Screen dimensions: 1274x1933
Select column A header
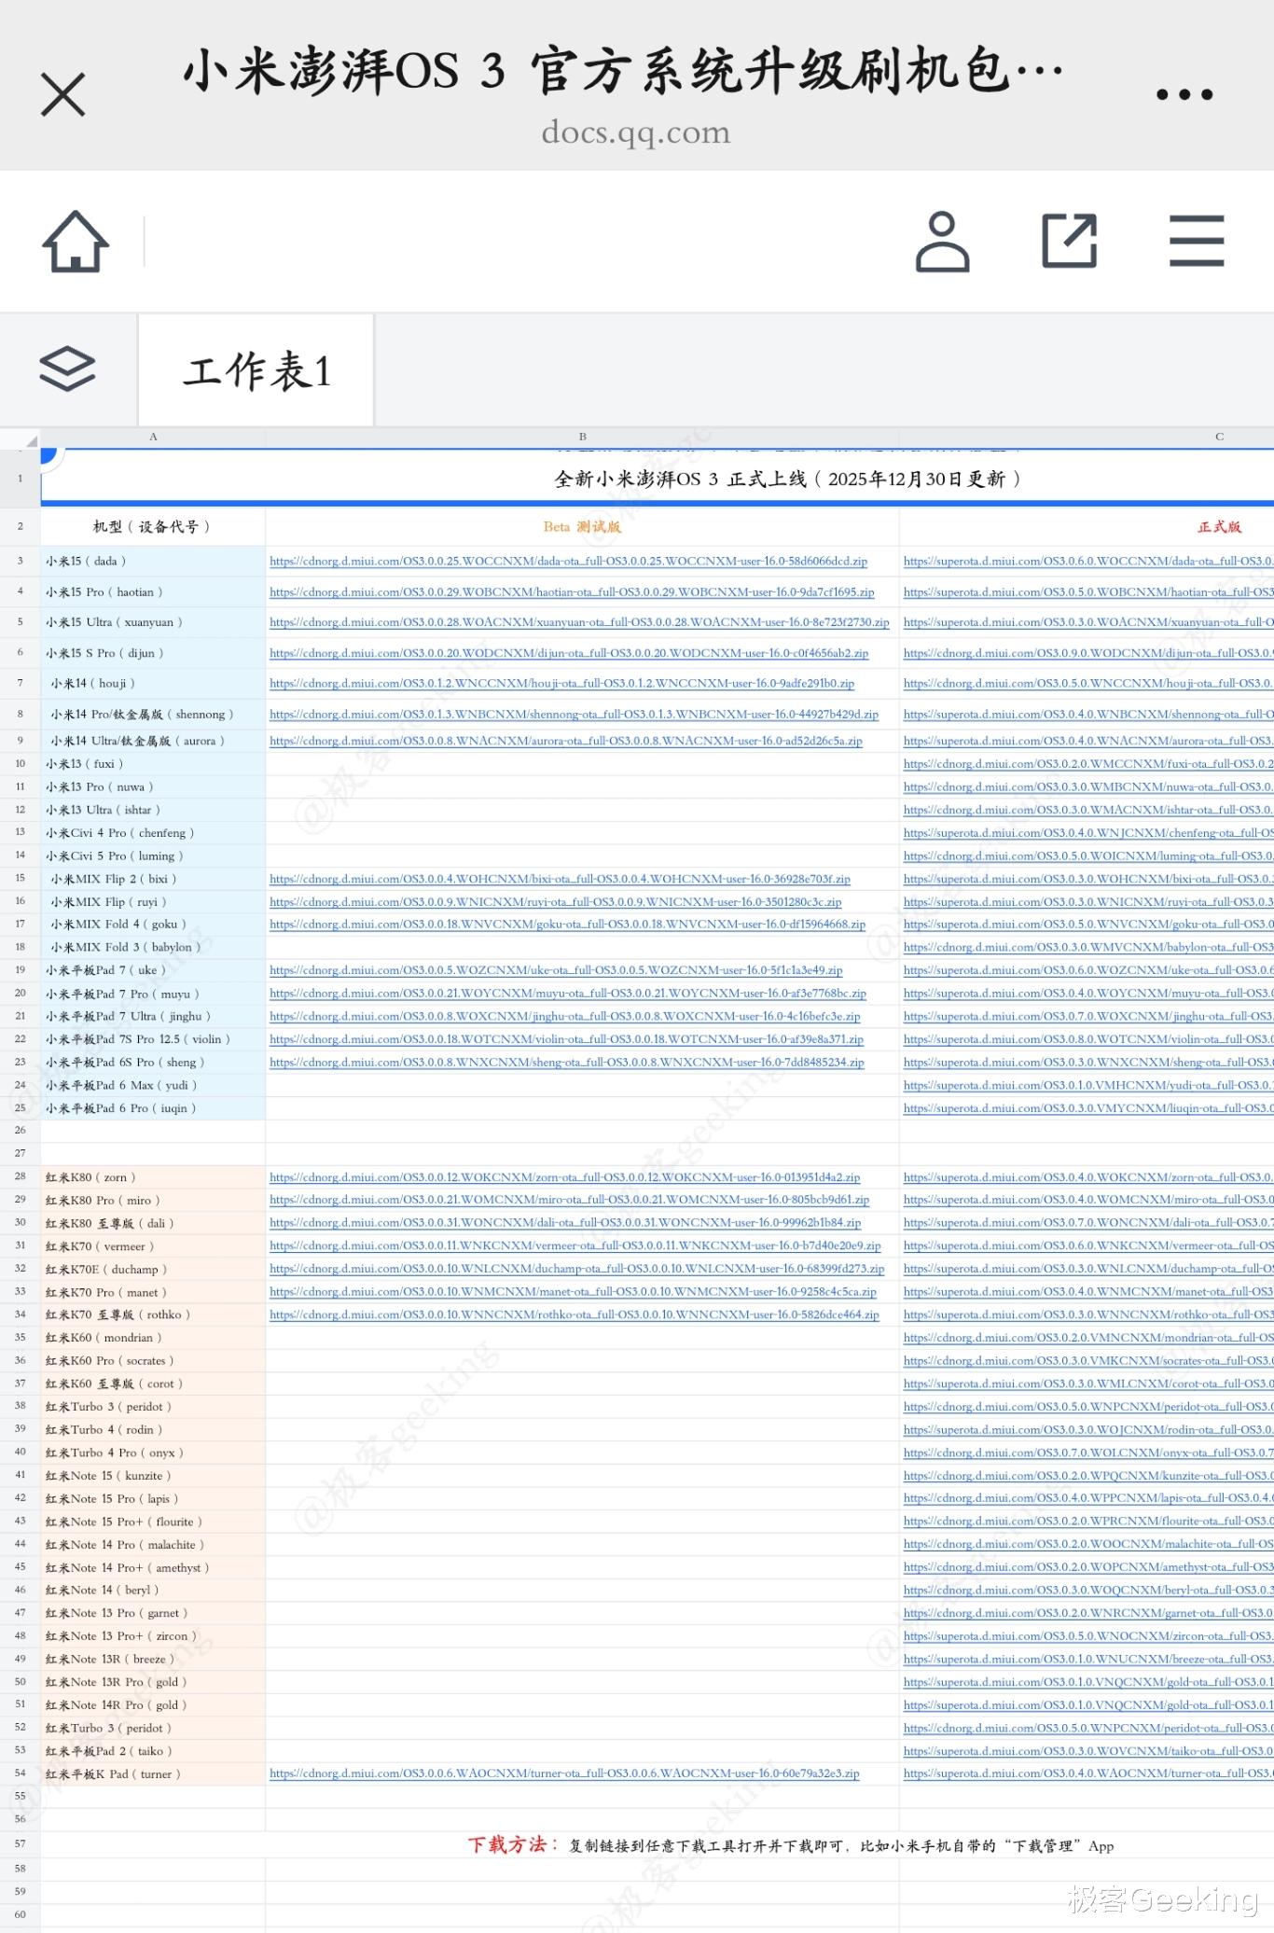153,438
